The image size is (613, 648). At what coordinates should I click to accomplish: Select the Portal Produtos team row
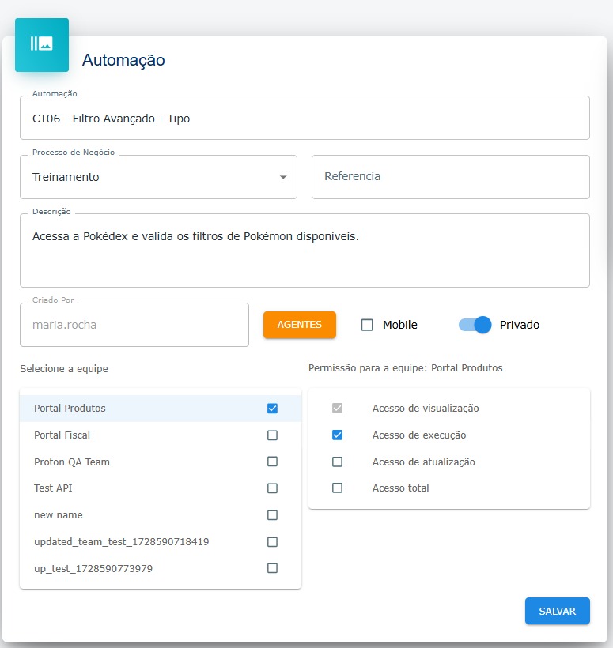[161, 409]
